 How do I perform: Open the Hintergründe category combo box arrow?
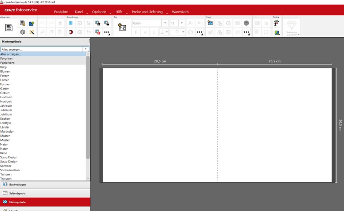(86, 49)
